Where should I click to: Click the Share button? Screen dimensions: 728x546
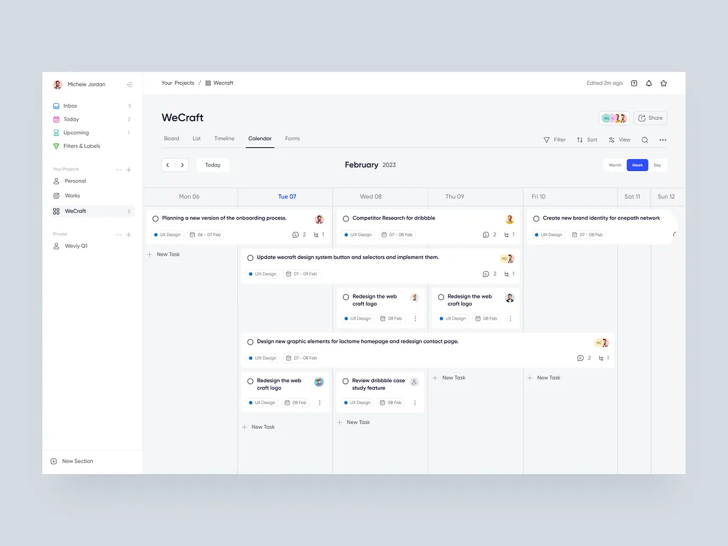click(650, 118)
